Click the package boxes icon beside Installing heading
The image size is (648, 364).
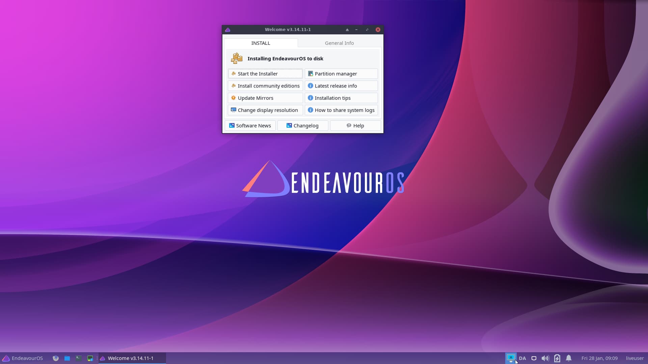(x=237, y=58)
